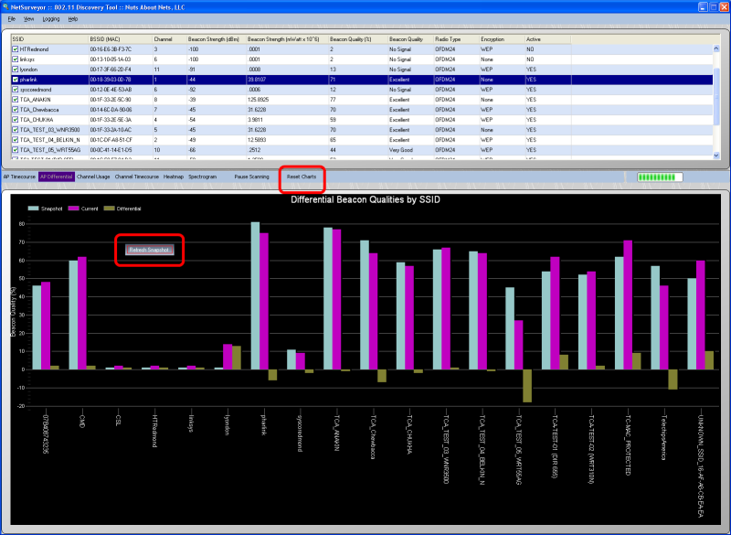Open the View menu
This screenshot has height=535, width=731.
tap(29, 19)
